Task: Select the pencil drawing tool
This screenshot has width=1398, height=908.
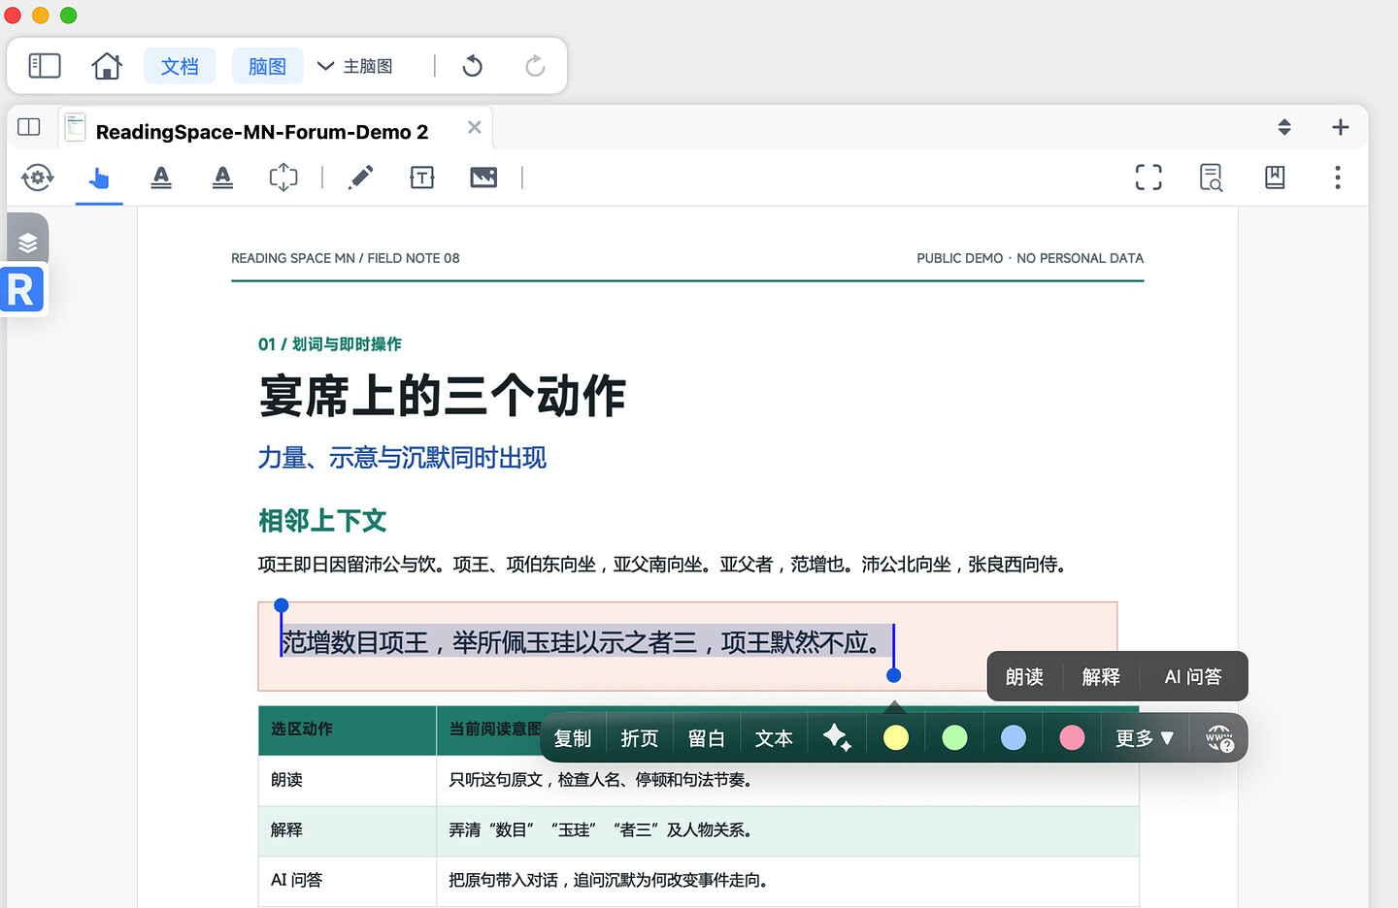Action: coord(360,178)
